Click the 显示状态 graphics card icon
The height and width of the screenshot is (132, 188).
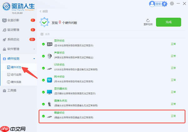(x=50, y=44)
